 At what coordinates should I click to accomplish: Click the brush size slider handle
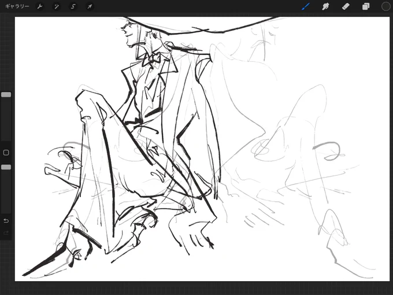coord(6,94)
